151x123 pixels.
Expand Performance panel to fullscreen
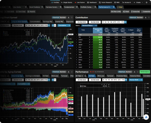click(138, 72)
